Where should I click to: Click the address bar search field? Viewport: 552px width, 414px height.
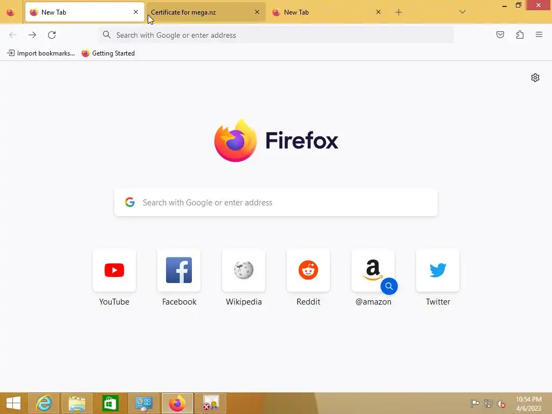click(x=276, y=35)
